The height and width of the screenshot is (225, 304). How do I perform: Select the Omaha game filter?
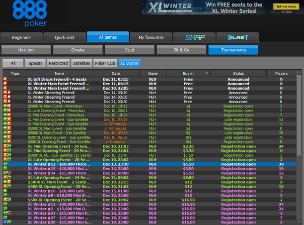tap(78, 50)
